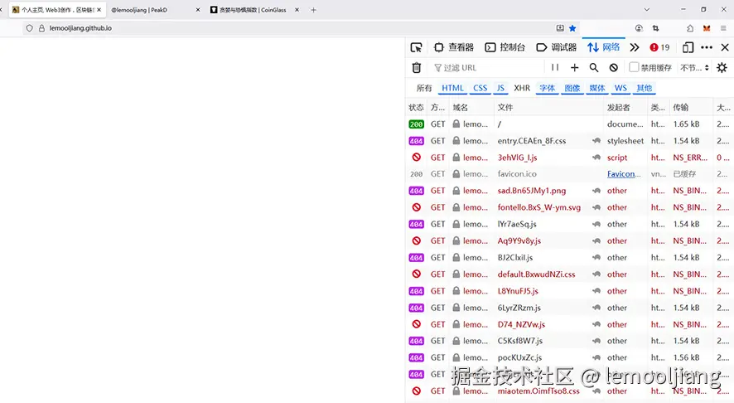
Task: Select the entry.CEAEn_8F.css request row
Action: coord(570,141)
